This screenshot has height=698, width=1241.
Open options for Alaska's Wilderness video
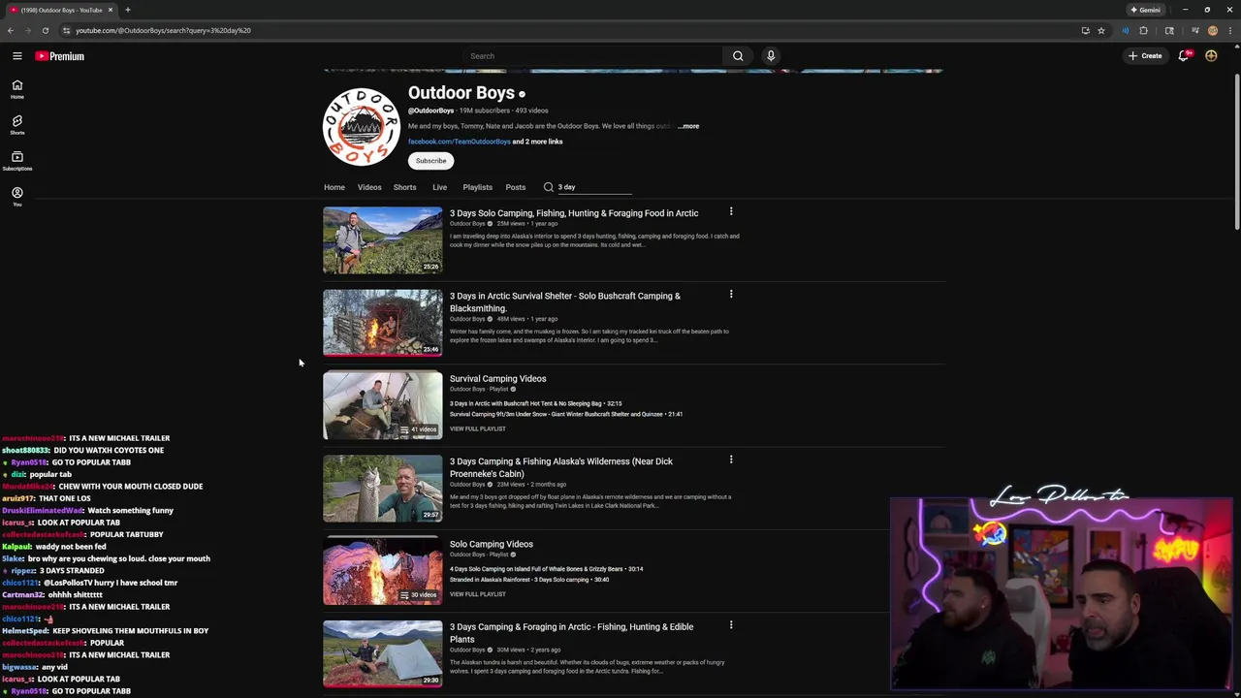[731, 460]
